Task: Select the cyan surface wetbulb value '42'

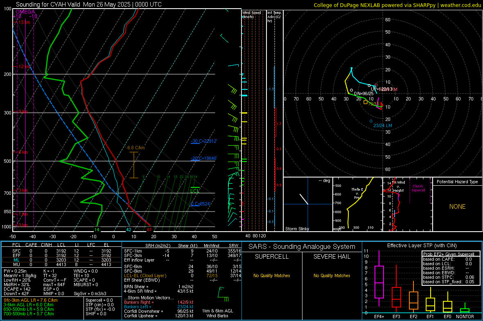Action: tap(129, 230)
